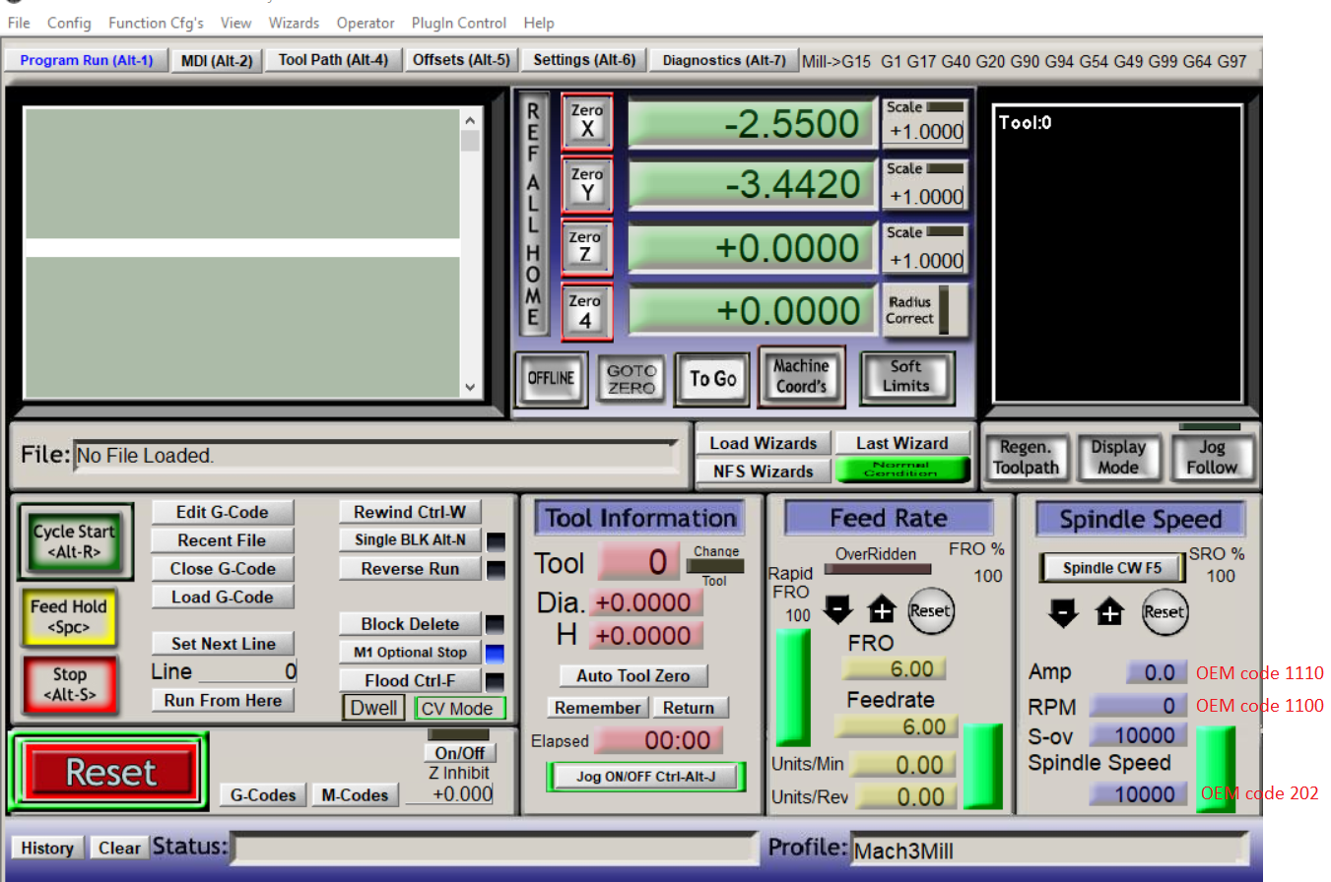
Task: Toggle Z Inhibit On/Off
Action: click(x=460, y=753)
